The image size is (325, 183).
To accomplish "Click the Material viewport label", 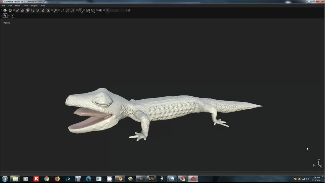I will point(7,23).
